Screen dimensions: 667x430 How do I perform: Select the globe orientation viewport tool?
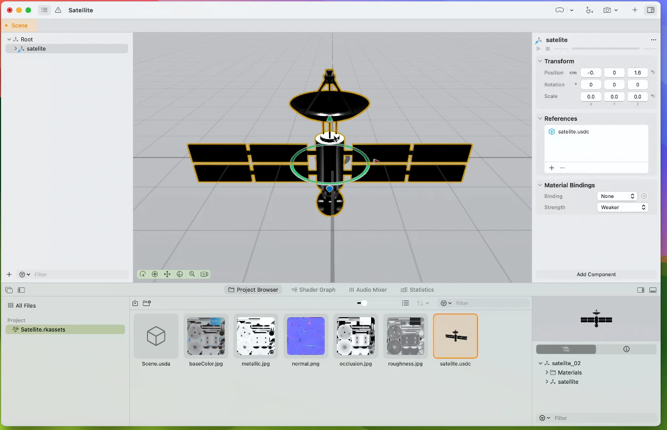[179, 275]
